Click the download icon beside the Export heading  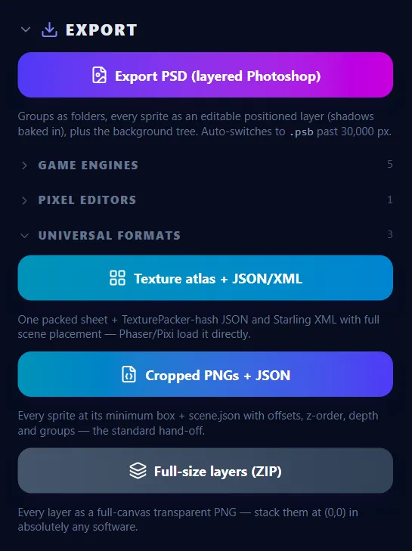50,30
